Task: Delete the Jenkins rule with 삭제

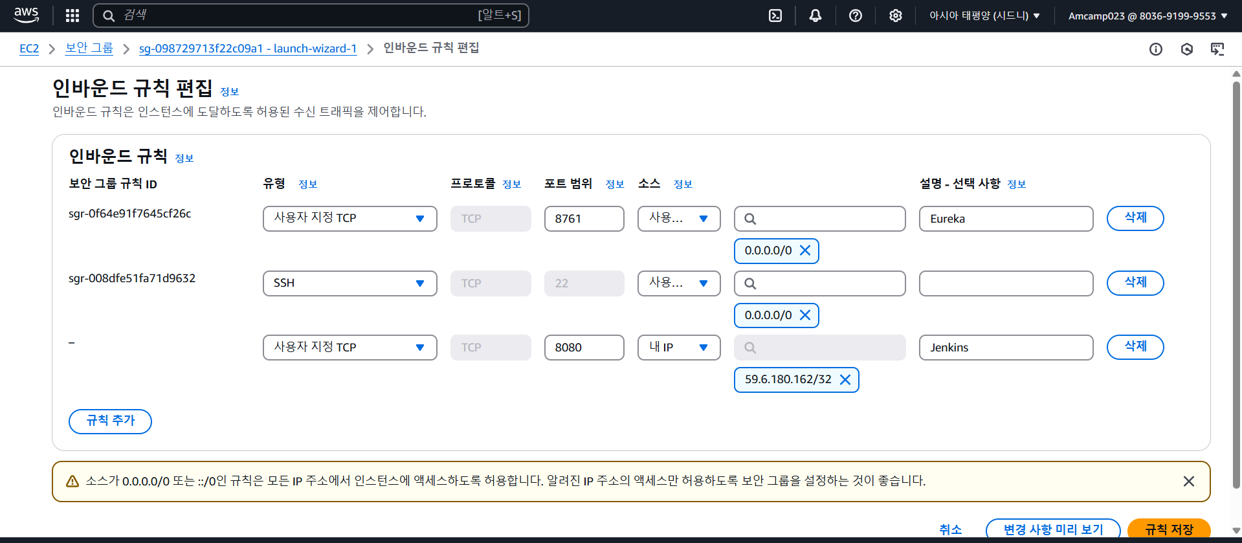Action: pyautogui.click(x=1135, y=347)
